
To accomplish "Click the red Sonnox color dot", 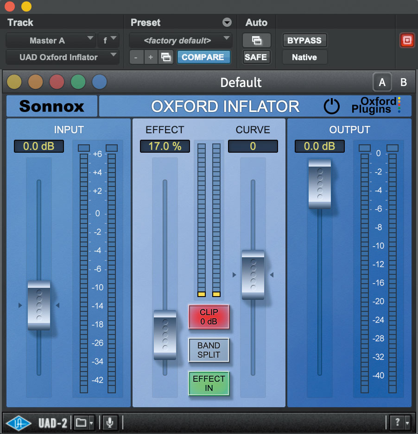I will [57, 82].
